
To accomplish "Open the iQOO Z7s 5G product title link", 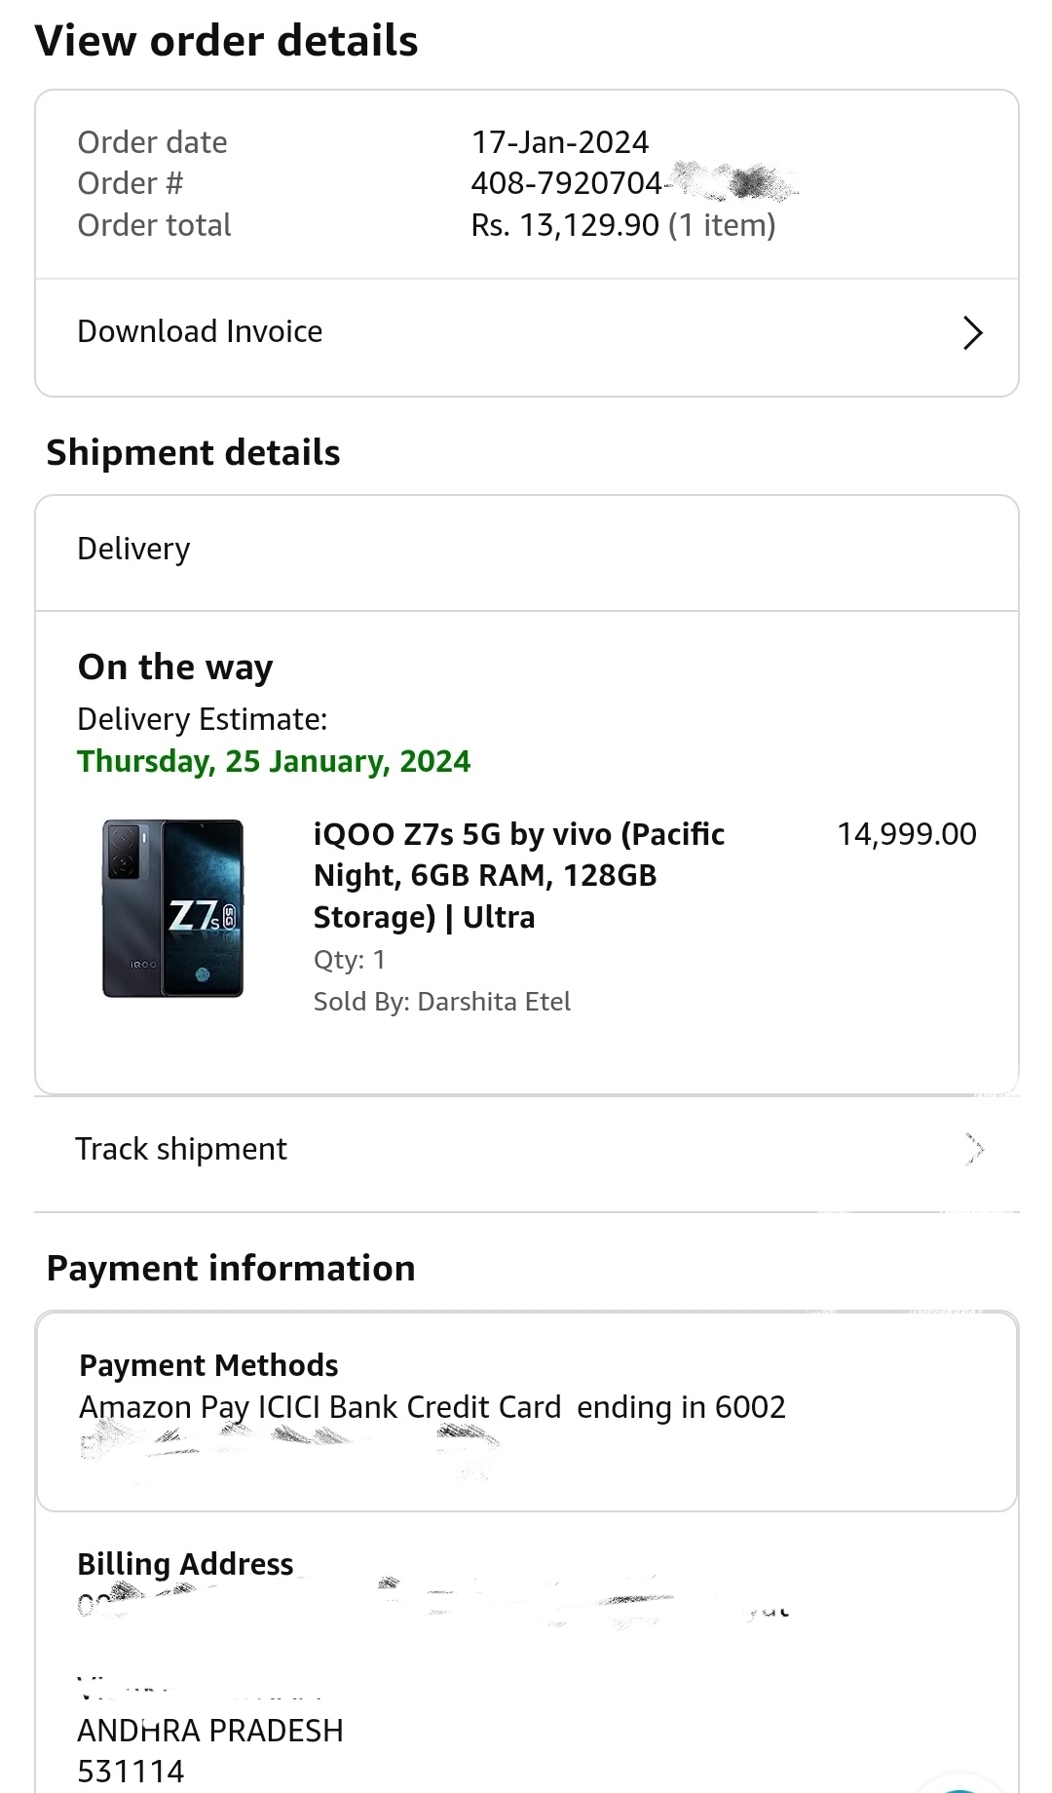I will point(519,874).
